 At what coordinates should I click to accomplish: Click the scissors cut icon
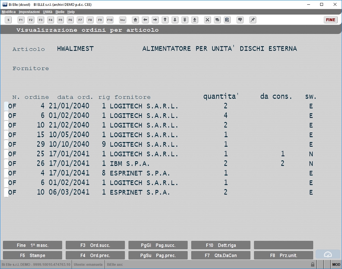tap(207, 20)
